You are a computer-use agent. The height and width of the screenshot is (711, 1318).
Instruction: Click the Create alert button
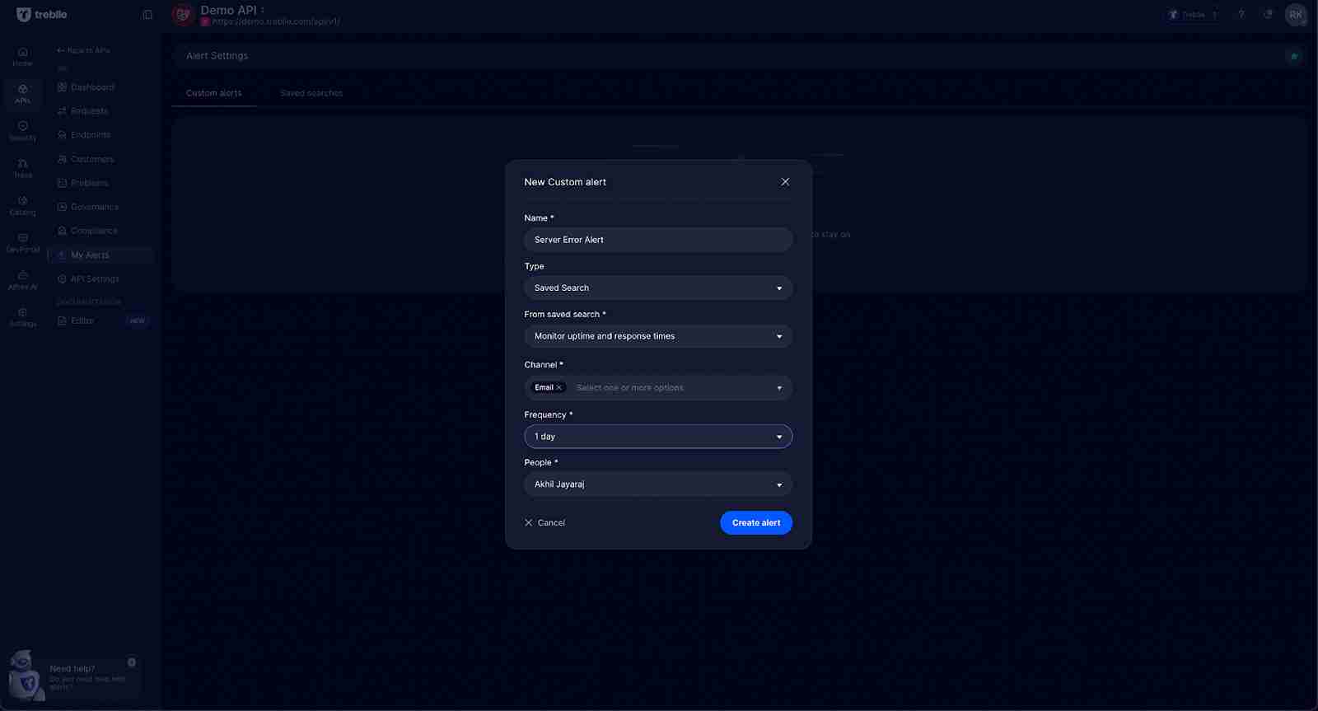(x=756, y=523)
